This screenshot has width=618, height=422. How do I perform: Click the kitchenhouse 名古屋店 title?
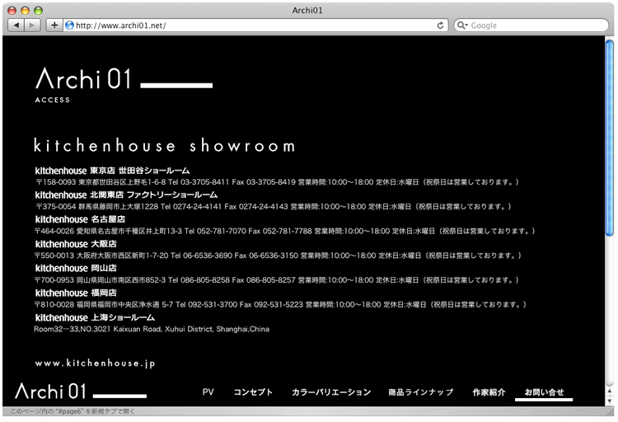coord(80,219)
